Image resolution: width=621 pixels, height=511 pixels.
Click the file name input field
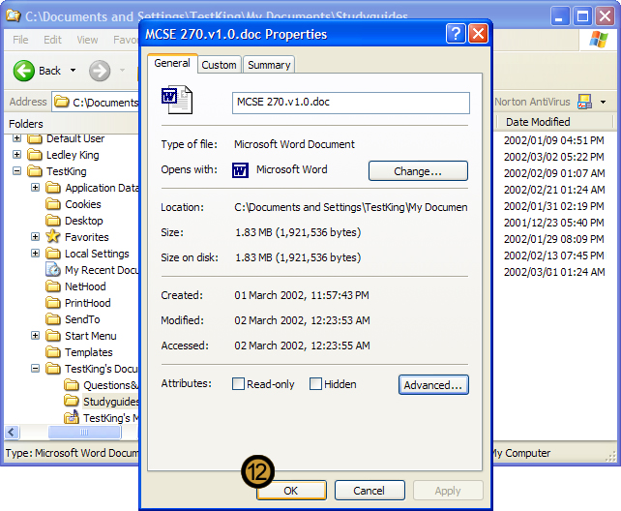click(351, 103)
